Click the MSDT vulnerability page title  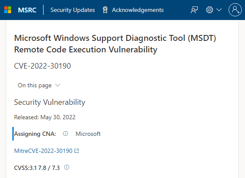pos(115,44)
